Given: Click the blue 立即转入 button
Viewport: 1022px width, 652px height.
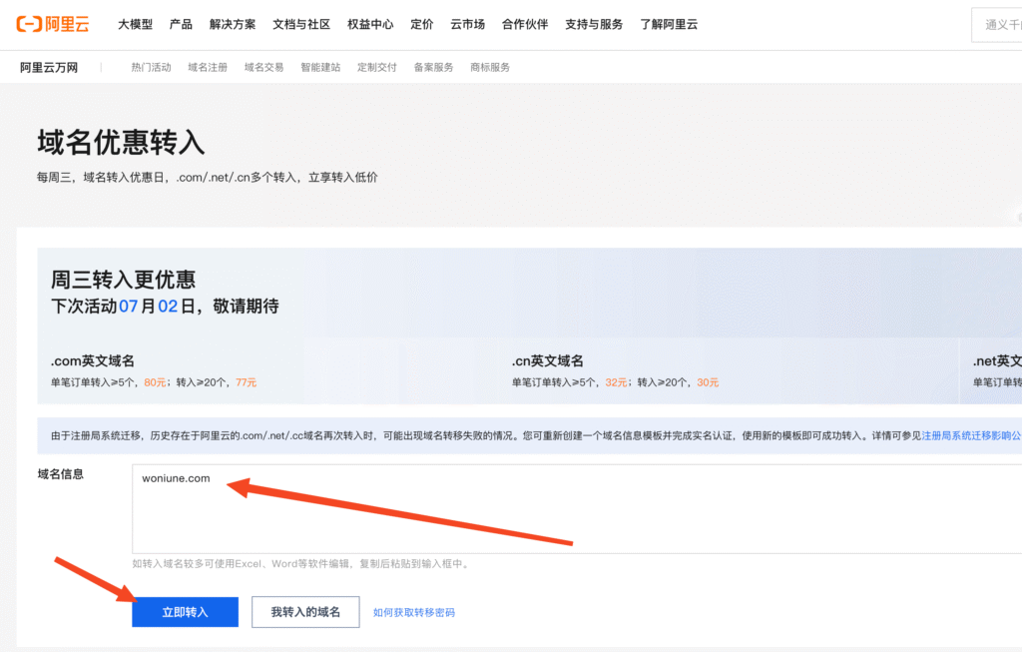Looking at the screenshot, I should pyautogui.click(x=185, y=612).
